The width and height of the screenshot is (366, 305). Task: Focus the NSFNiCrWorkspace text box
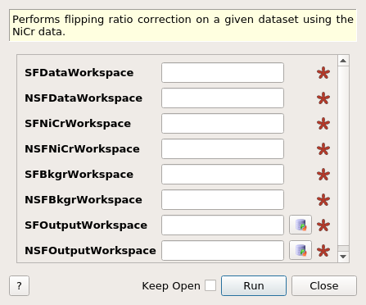223,149
